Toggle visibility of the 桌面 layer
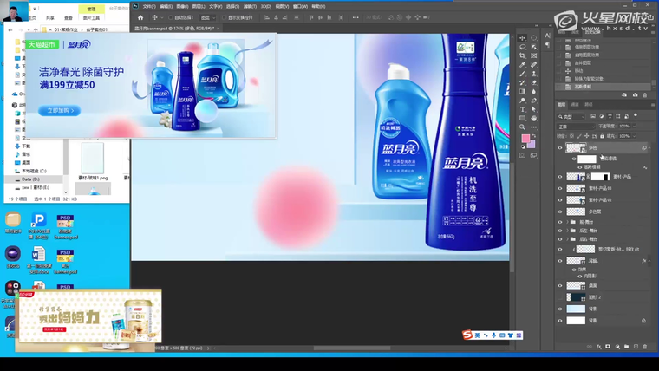This screenshot has height=371, width=659. [560, 285]
